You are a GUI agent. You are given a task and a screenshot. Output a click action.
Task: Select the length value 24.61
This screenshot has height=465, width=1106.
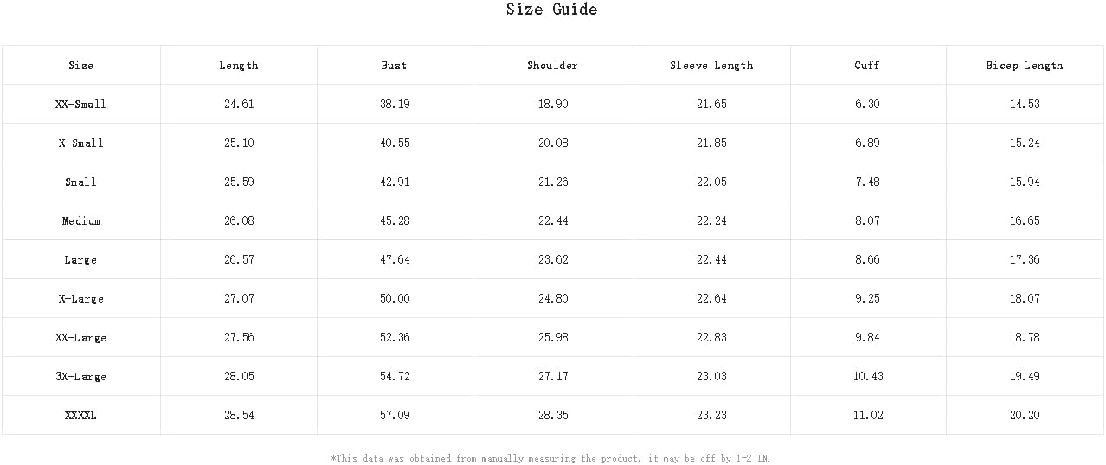[239, 105]
